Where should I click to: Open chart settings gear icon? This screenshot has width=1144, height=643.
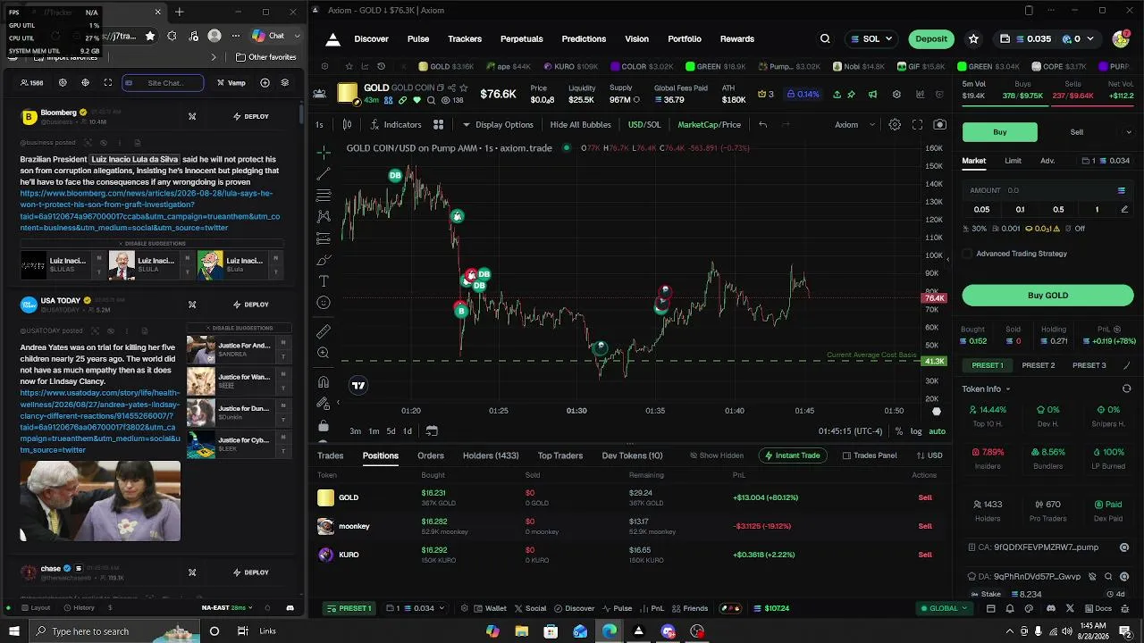pyautogui.click(x=895, y=125)
